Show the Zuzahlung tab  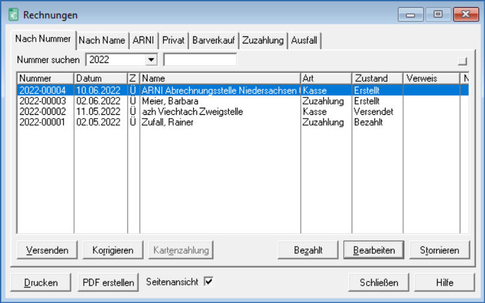click(x=263, y=40)
